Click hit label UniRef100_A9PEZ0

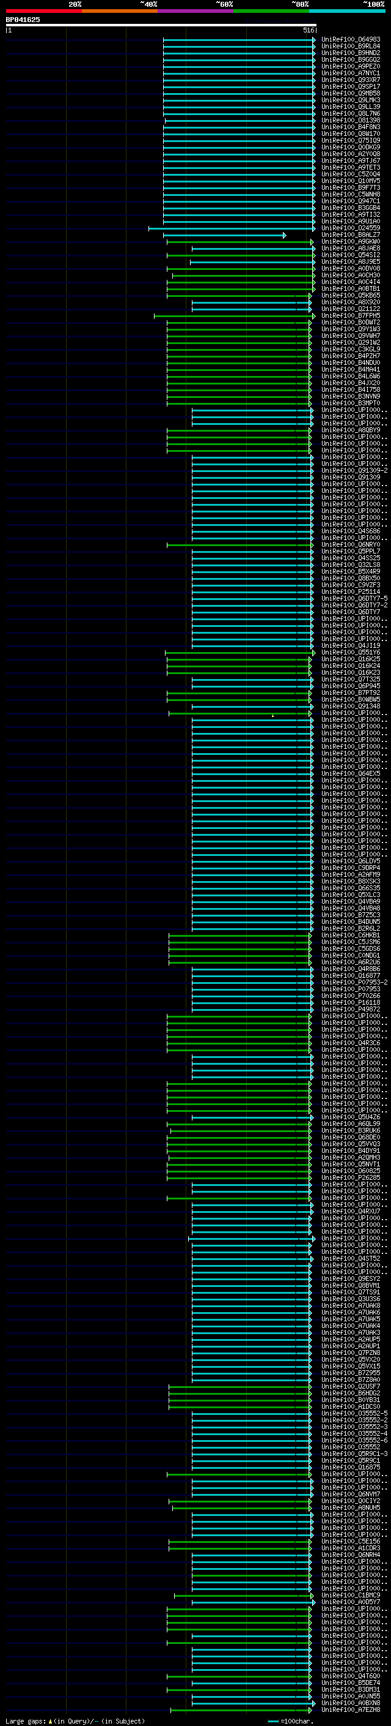[351, 66]
